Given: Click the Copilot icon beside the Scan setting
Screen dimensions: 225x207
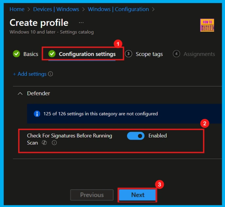Looking at the screenshot, I should (x=44, y=143).
